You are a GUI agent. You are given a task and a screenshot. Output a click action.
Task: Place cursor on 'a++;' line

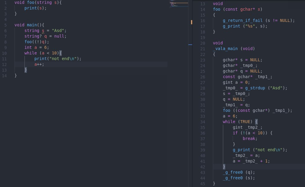[x=39, y=64]
